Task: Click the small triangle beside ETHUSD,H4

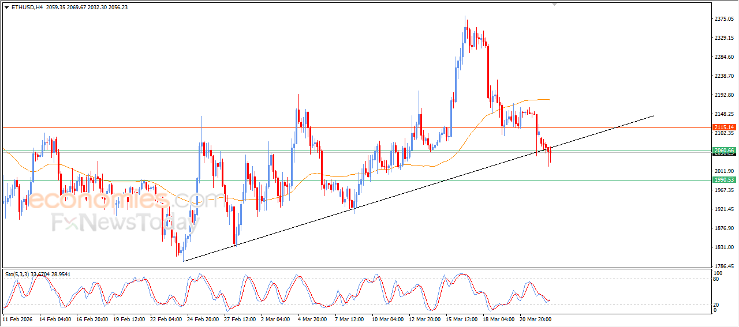Action: (6, 7)
